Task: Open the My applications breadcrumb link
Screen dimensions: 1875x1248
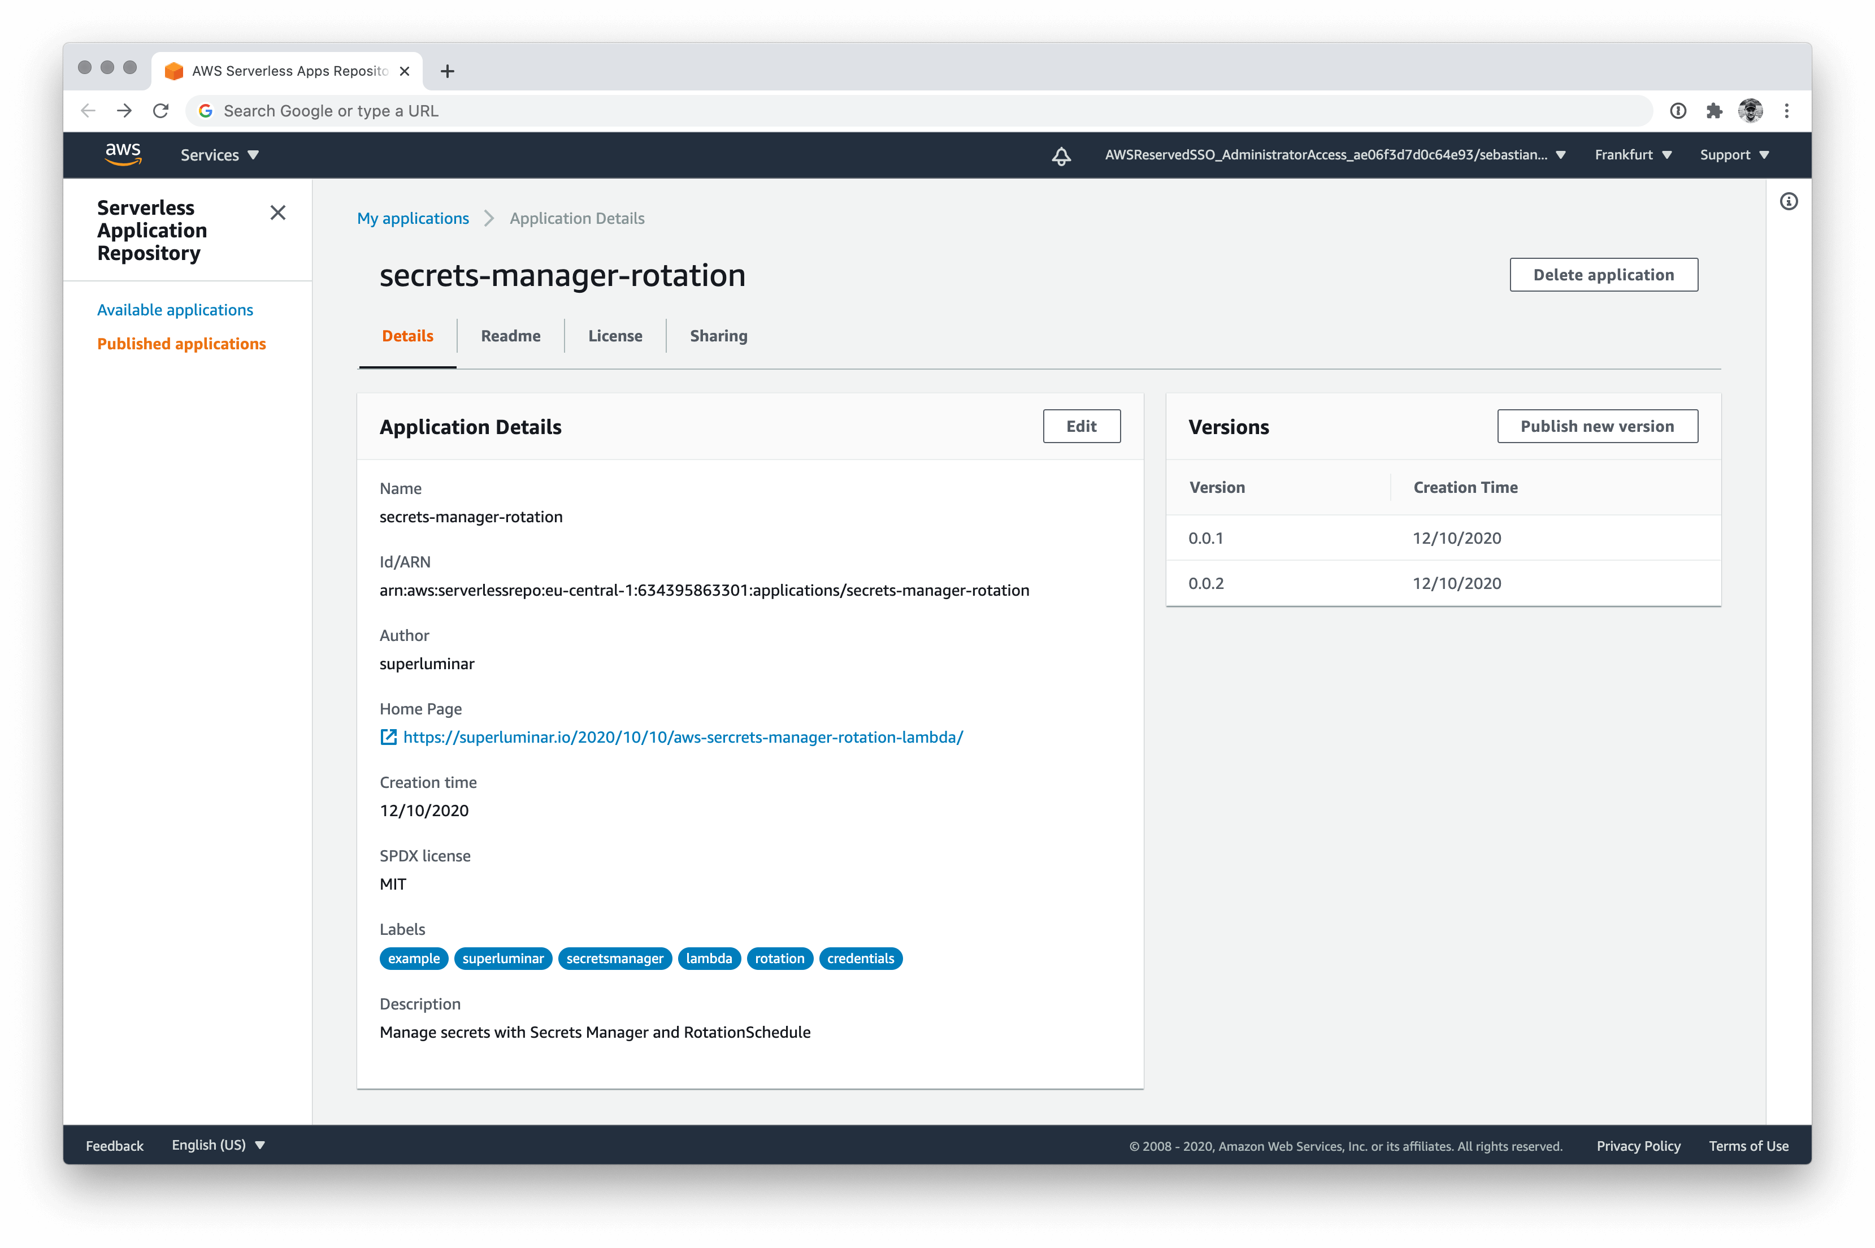Action: 413,218
